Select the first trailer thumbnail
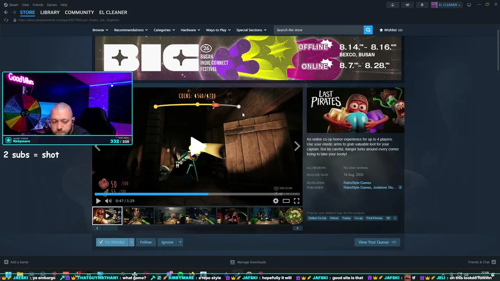The height and width of the screenshot is (281, 500). [x=107, y=216]
